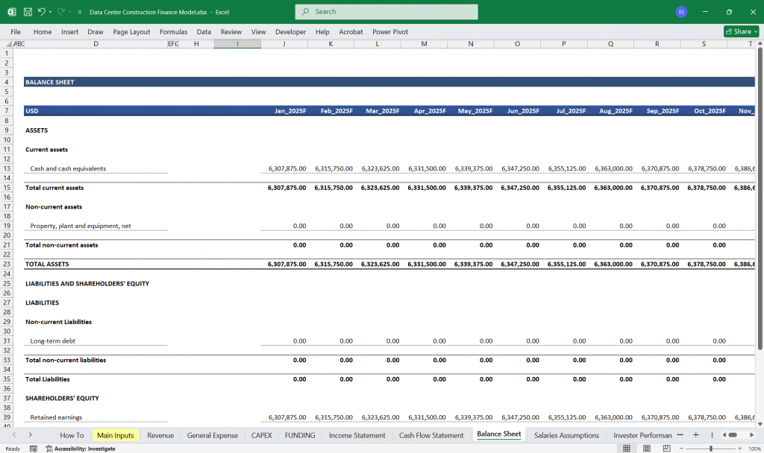Click the Undo icon
The height and width of the screenshot is (453, 764).
43,10
